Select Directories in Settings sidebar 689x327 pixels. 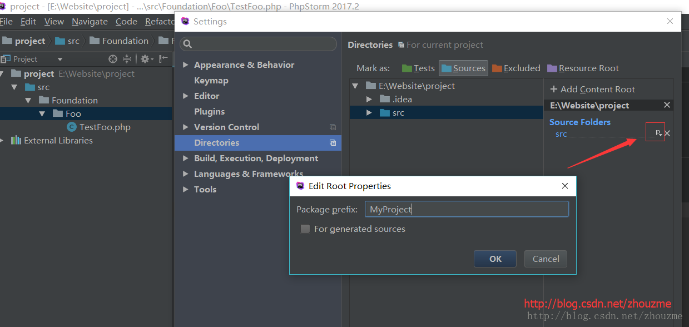[x=216, y=142]
